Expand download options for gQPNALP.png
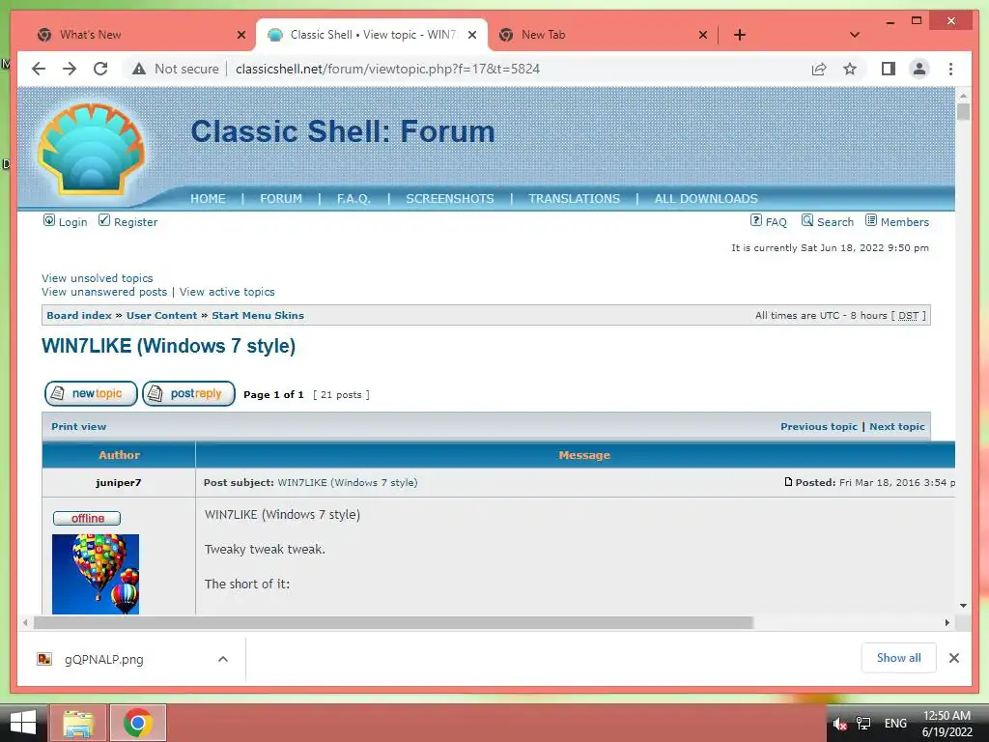The image size is (989, 742). pos(223,659)
